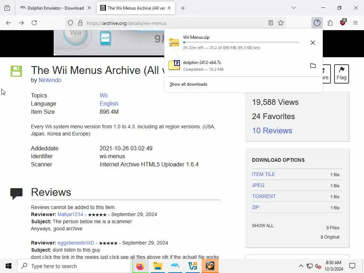This screenshot has height=273, width=364.
Task: Go back to the previous page
Action: click(9, 23)
